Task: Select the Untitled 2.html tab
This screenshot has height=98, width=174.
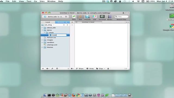Action: click(88, 22)
